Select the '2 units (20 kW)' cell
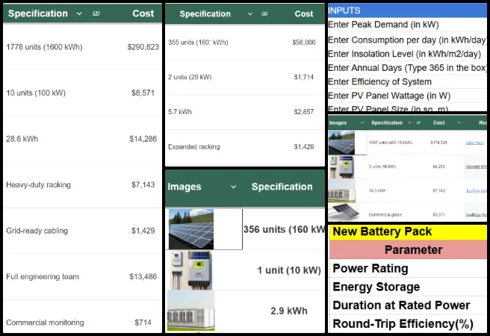 tap(190, 77)
